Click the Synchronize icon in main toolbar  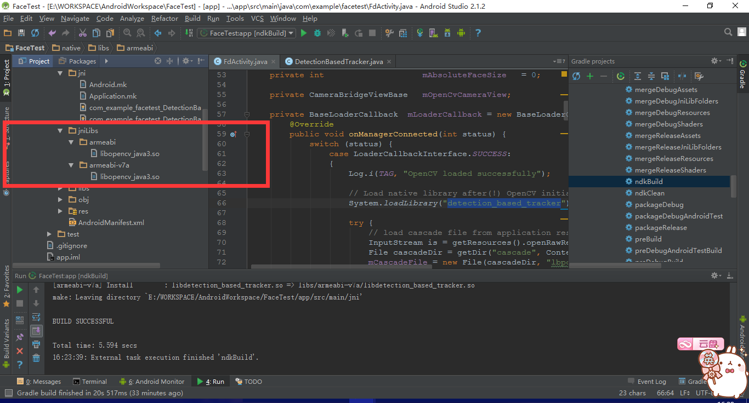(35, 33)
